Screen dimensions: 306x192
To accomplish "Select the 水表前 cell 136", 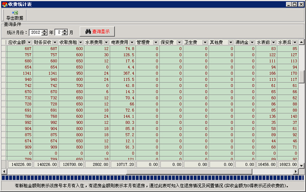I will point(266,116).
